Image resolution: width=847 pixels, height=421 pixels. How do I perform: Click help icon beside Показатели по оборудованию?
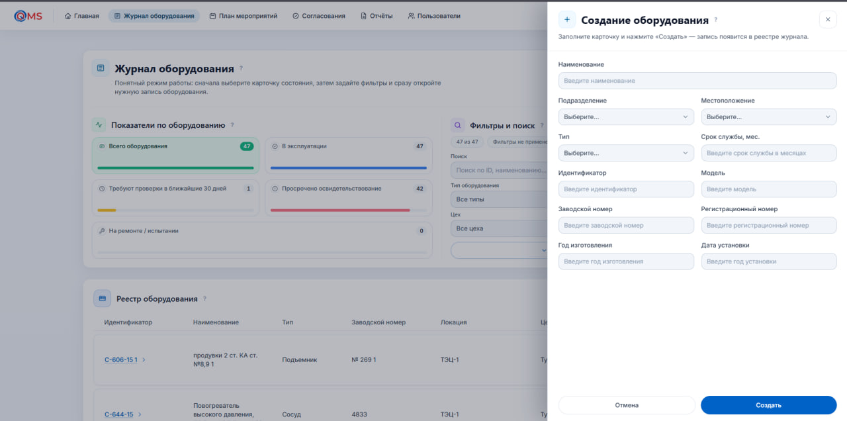coord(232,125)
